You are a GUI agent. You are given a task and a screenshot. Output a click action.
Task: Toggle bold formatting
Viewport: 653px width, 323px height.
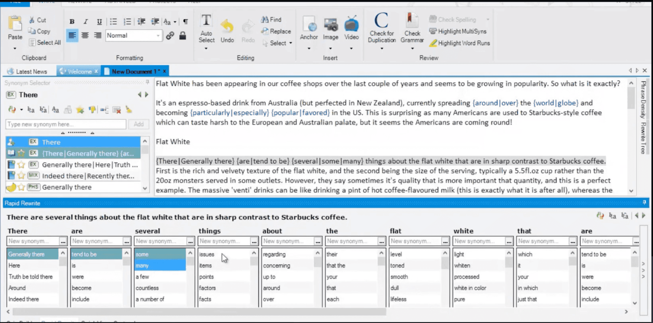(x=72, y=21)
